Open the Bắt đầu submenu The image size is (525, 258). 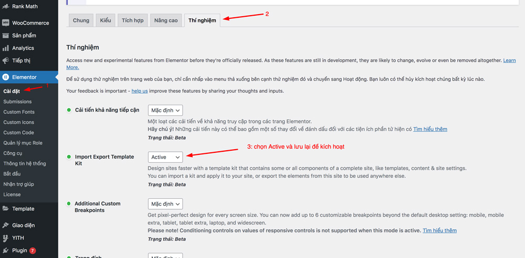(13, 174)
